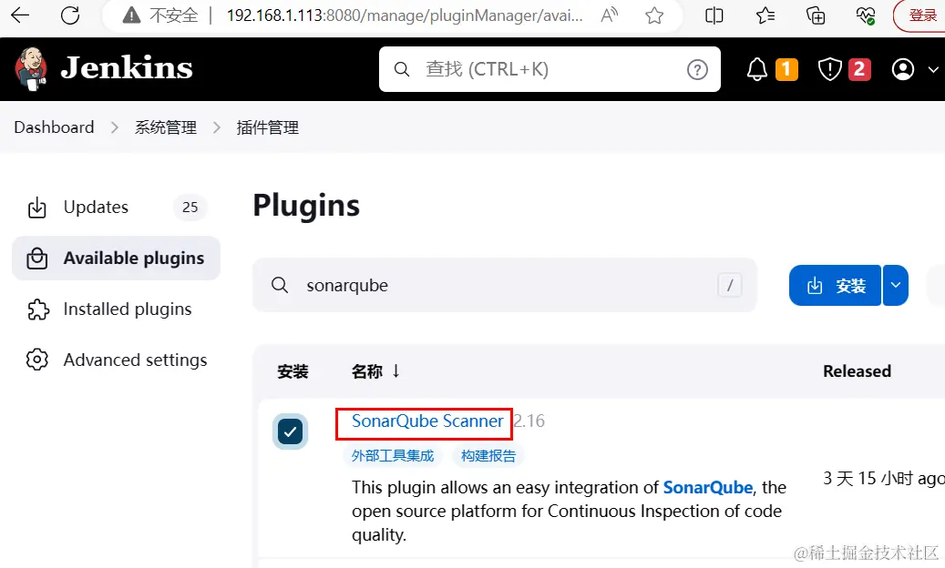Image resolution: width=945 pixels, height=568 pixels.
Task: Uncheck the SonarQube Scanner checkbox
Action: (291, 431)
